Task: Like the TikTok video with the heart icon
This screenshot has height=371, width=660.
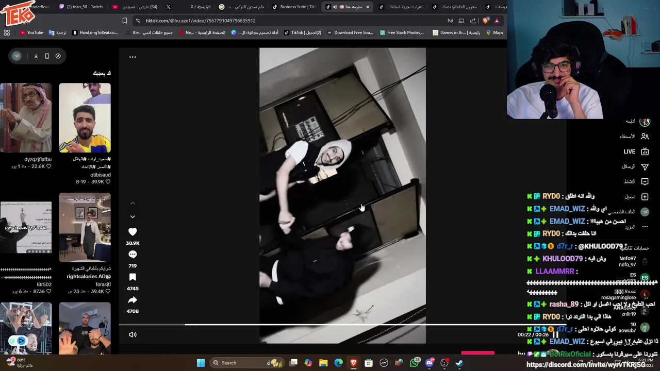Action: pos(133,232)
